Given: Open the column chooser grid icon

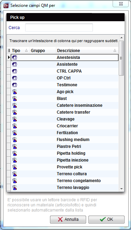Looking at the screenshot, I should [9, 51].
